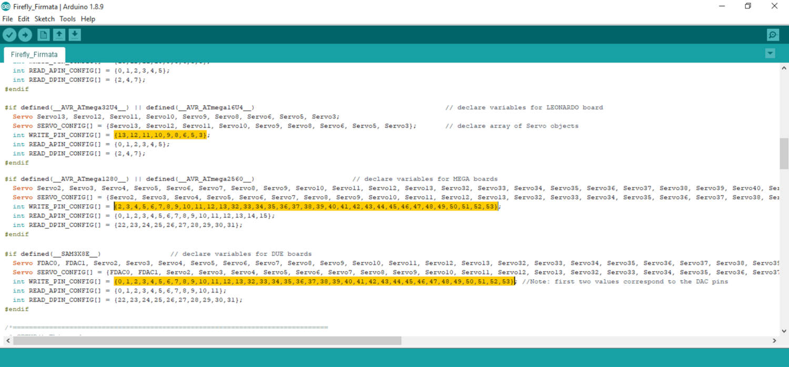Select the Firefly_Firmata tab
Screen dimensions: 789x367
[34, 55]
